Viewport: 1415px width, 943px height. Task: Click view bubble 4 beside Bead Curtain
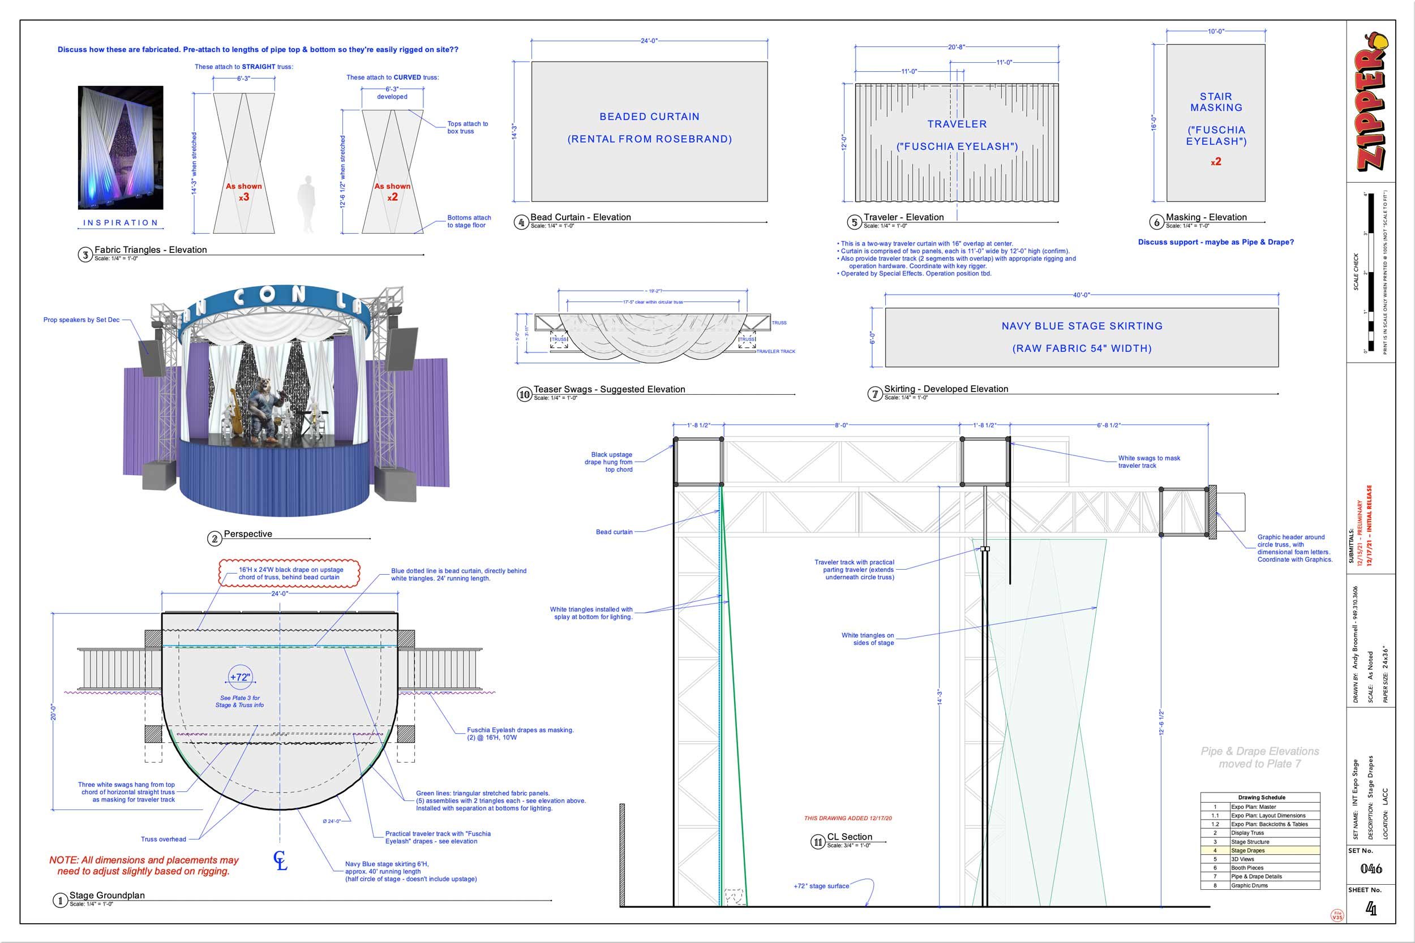521,222
